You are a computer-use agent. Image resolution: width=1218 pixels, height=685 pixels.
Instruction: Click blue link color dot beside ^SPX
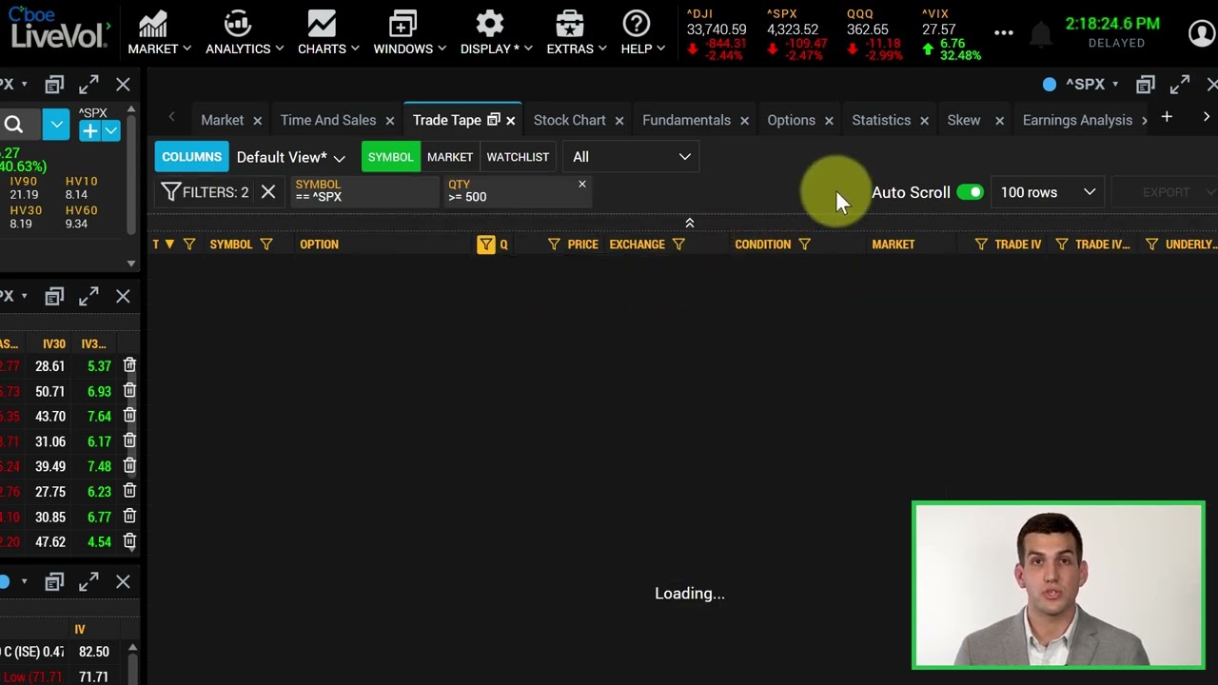1050,85
